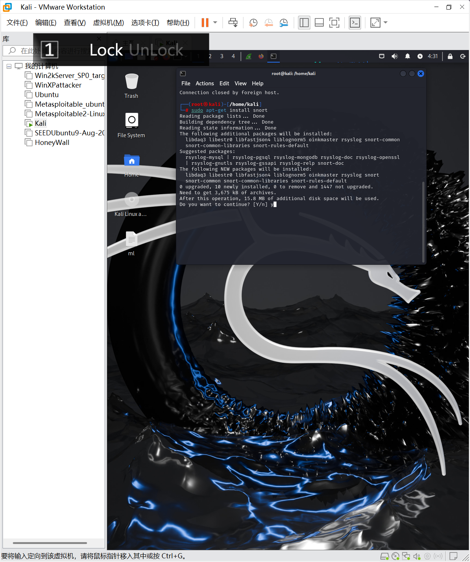Collapse the 我的计算机 tree node
The width and height of the screenshot is (470, 562).
(9, 66)
